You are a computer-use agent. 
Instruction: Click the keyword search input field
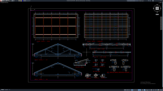tap(133, 1)
